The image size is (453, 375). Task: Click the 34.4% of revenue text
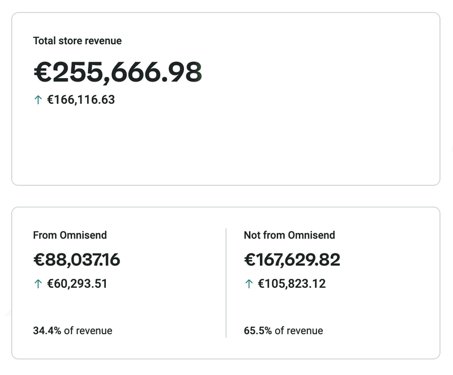click(72, 331)
